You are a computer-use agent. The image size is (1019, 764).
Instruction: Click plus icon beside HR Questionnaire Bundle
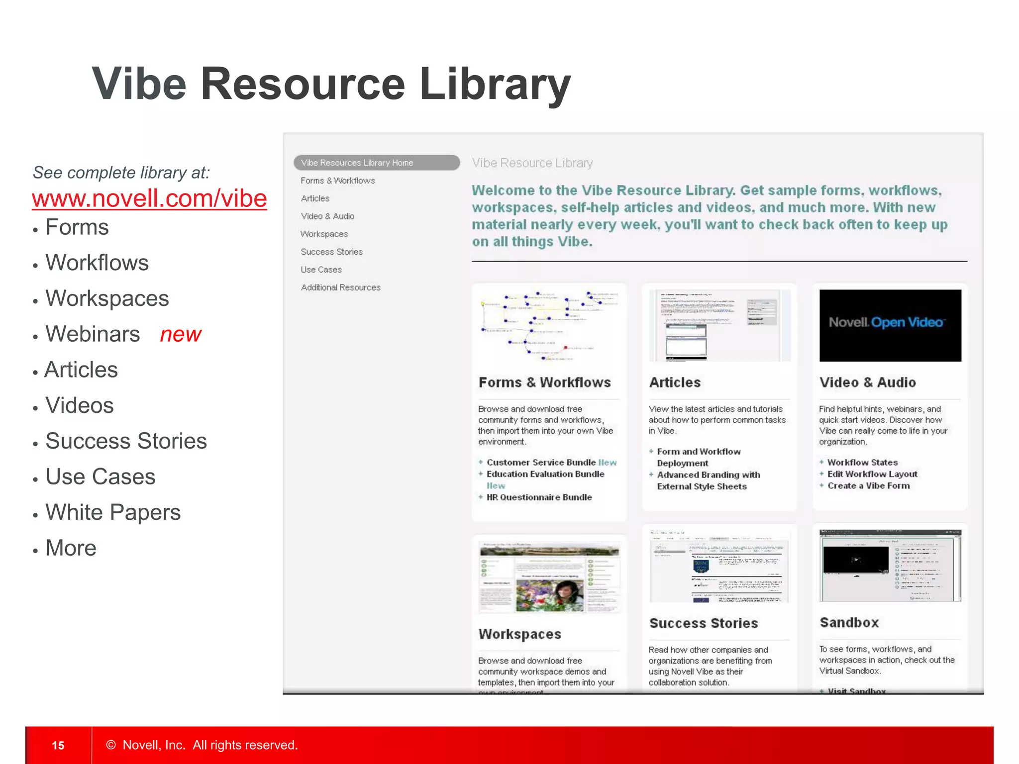point(481,497)
